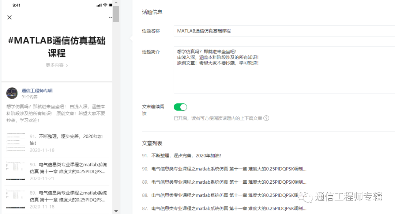Click the 话题信息 heading

(152, 12)
